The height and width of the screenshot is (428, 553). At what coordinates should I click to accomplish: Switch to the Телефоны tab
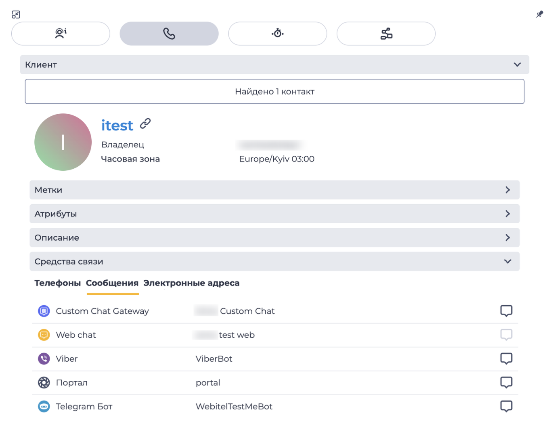(57, 283)
